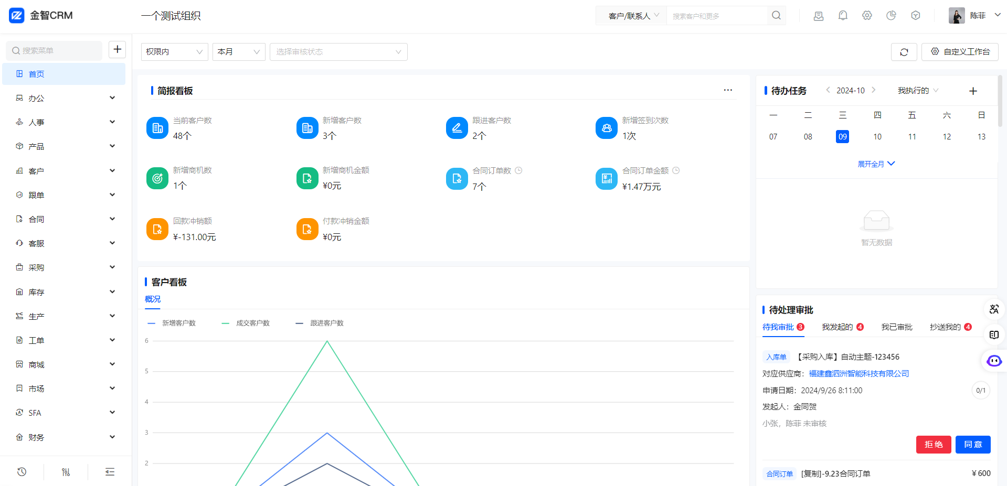Select date 09 in the calendar

tap(842, 137)
